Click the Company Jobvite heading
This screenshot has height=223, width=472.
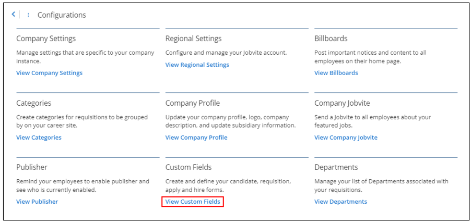click(343, 103)
